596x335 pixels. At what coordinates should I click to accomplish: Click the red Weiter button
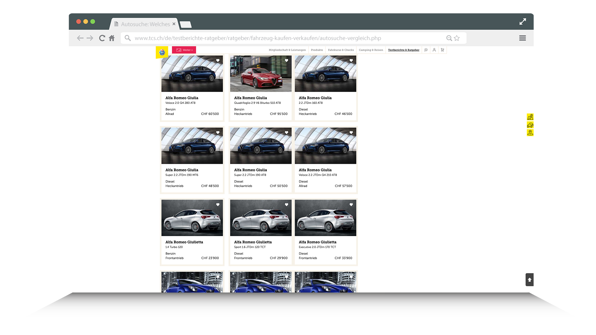(x=184, y=50)
